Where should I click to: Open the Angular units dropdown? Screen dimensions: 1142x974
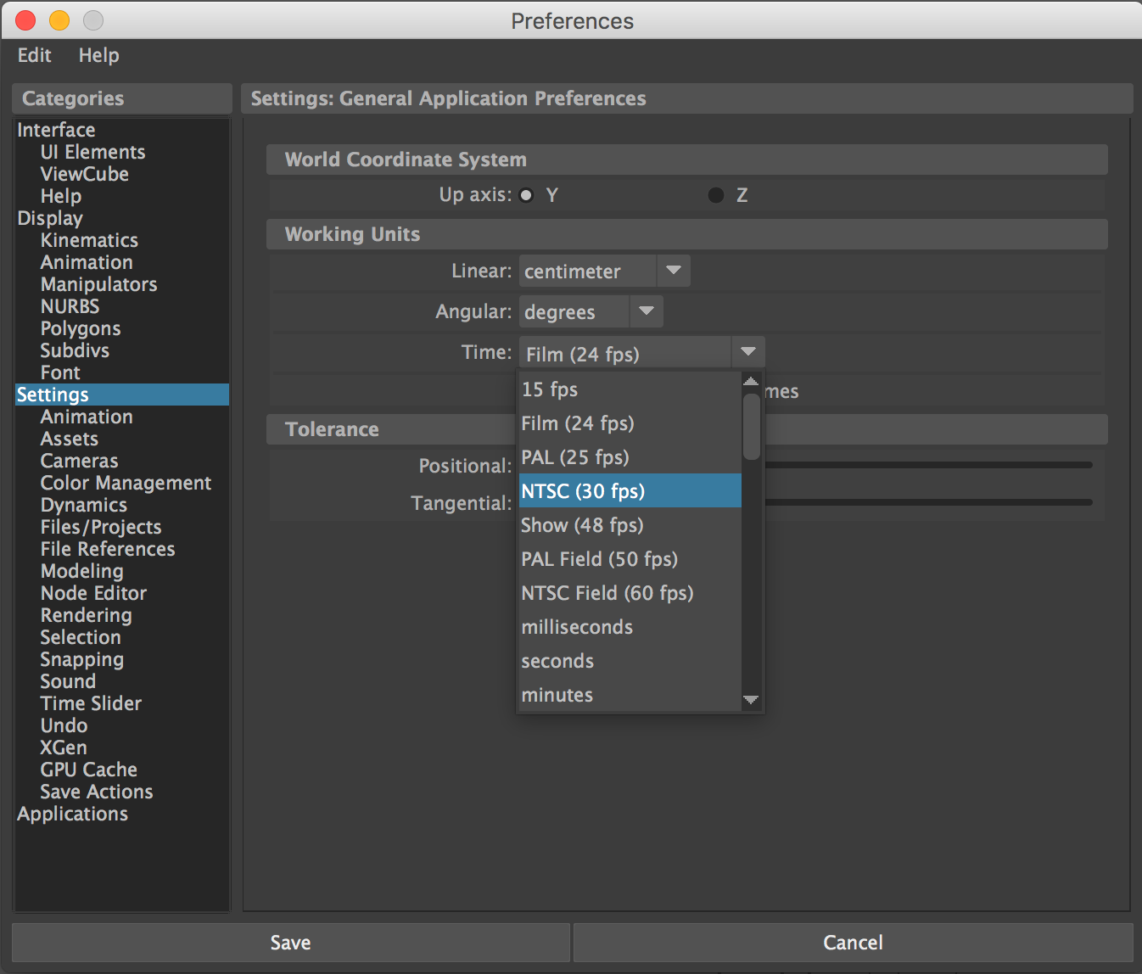tap(646, 311)
